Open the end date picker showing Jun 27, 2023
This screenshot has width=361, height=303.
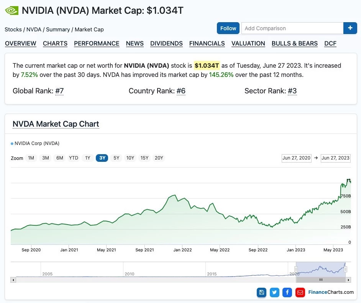[x=336, y=158]
